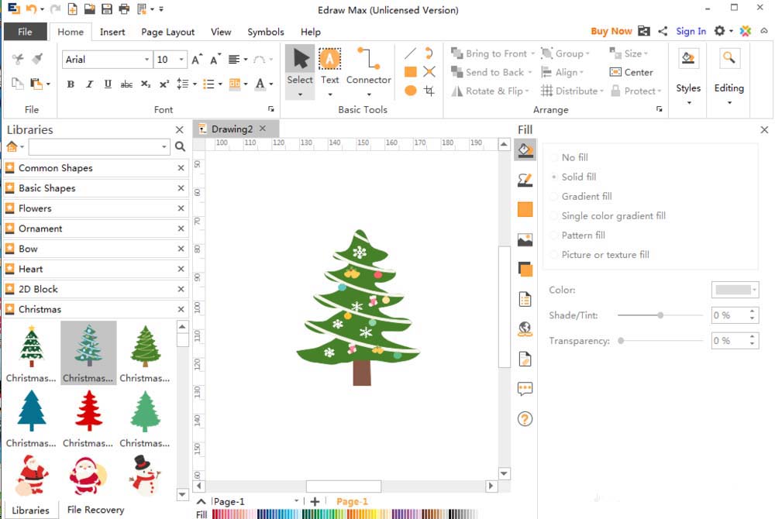The width and height of the screenshot is (775, 519).
Task: Switch to the Insert ribbon tab
Action: tap(112, 32)
